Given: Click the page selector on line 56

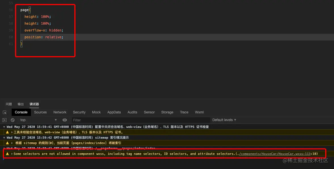Looking at the screenshot, I should (24, 10).
